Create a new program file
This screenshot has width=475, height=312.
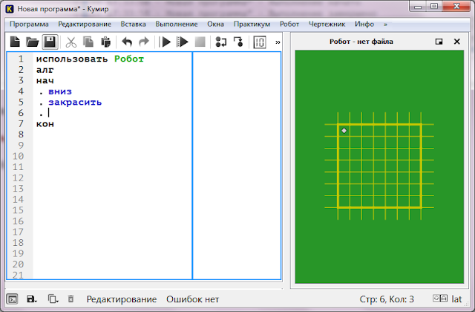coord(15,42)
